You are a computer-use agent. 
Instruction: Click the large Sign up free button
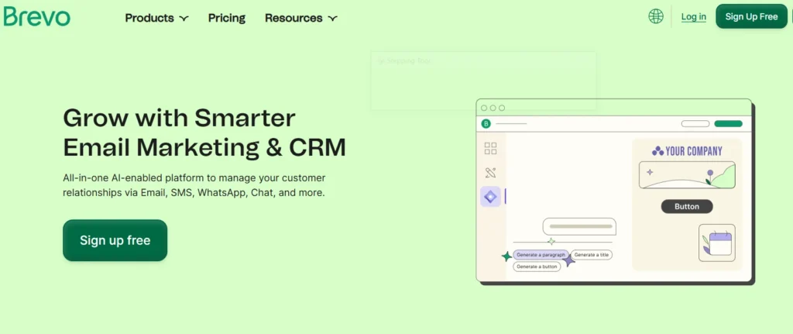pos(115,240)
